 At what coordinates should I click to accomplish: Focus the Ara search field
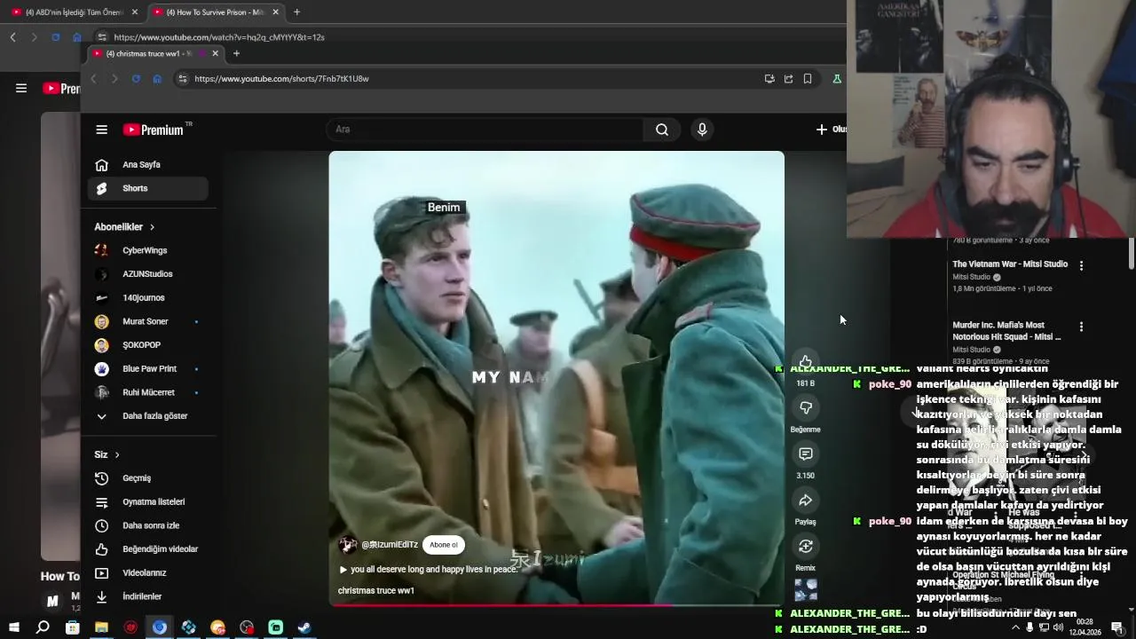485,130
